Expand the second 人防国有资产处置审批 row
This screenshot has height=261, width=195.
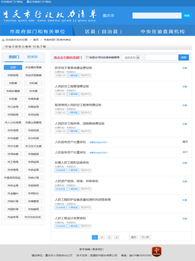[x=185, y=152]
